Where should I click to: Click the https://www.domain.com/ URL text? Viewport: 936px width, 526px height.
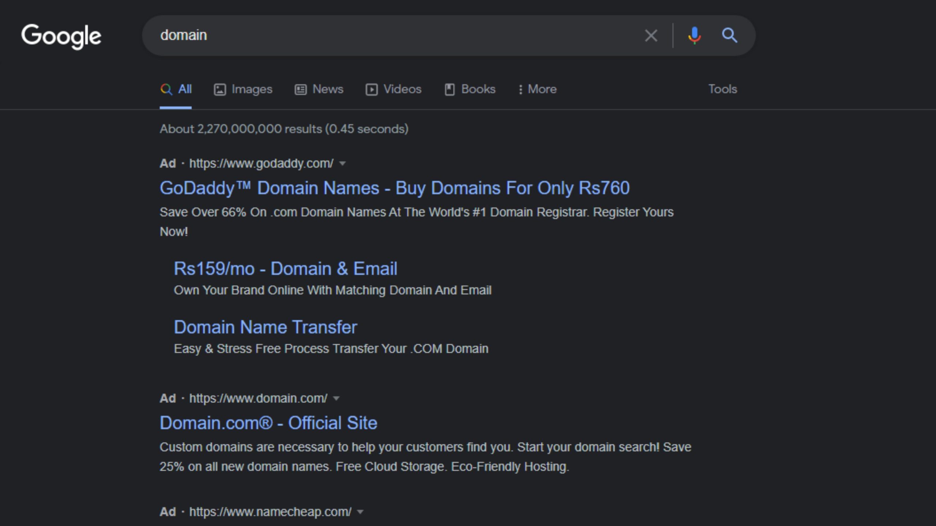pos(258,398)
